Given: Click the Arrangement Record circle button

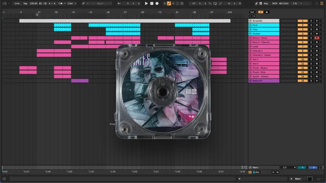Looking at the screenshot, I should 157,4.
